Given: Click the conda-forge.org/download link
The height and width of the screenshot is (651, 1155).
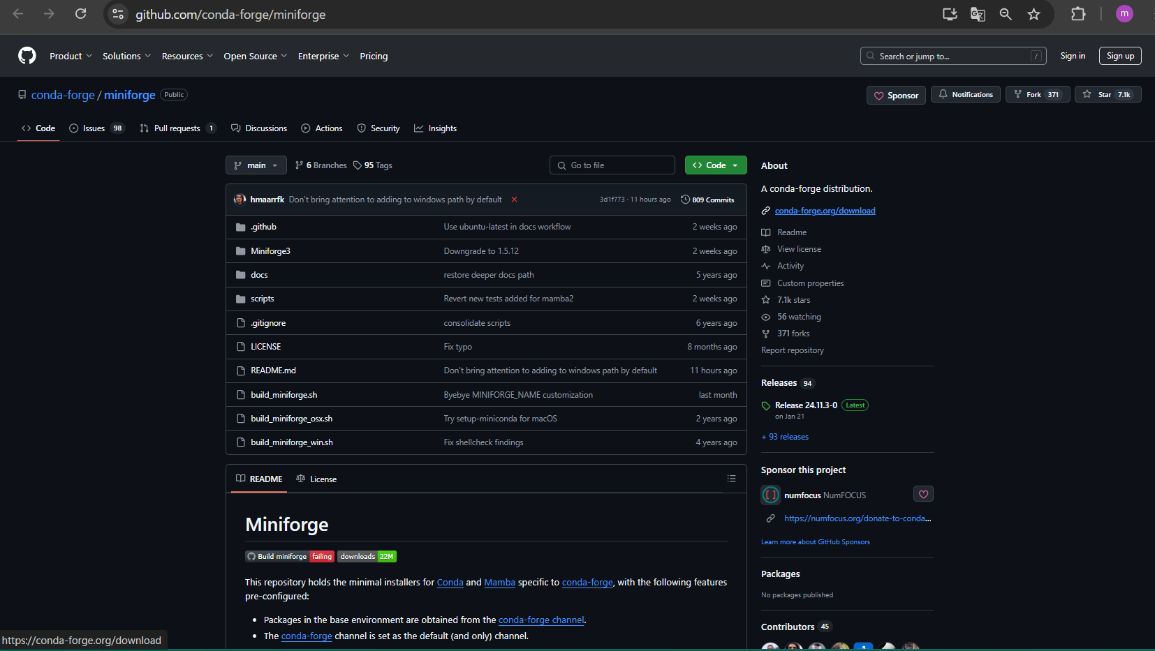Looking at the screenshot, I should coord(826,210).
